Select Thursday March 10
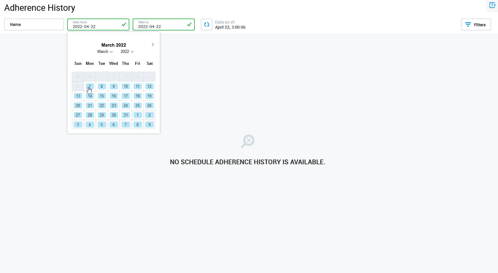This screenshot has width=498, height=273. tap(126, 86)
